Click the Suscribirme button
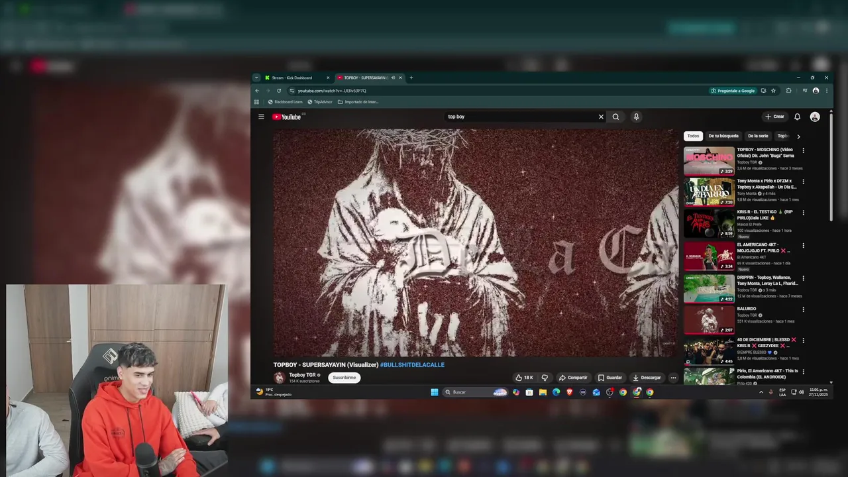848x477 pixels. [x=344, y=378]
